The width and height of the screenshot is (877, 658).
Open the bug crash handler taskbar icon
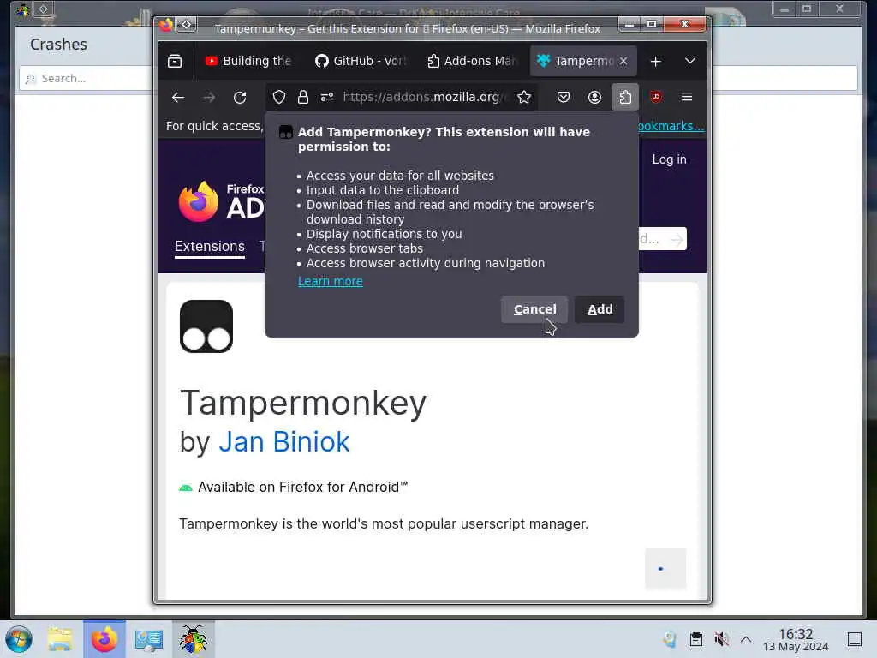point(193,639)
